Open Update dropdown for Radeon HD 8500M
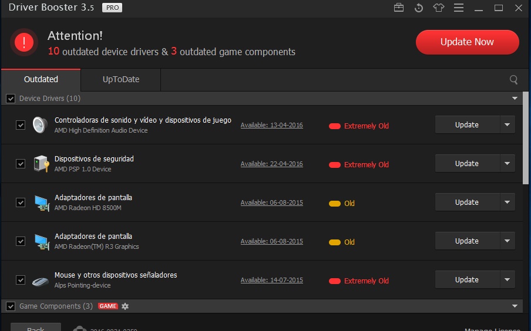 pos(508,202)
